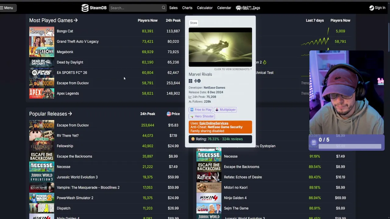Open the Dispatch game link
390x219 pixels.
click(63, 208)
